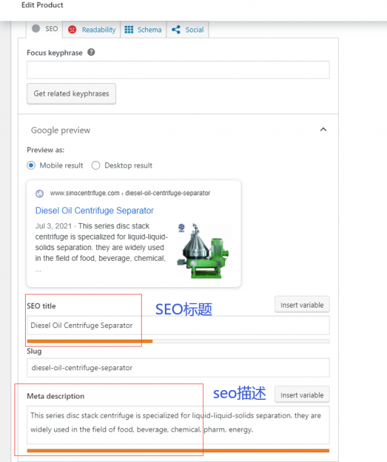Image resolution: width=387 pixels, height=462 pixels.
Task: Focus the Focus keyphrase input field
Action: tap(178, 70)
